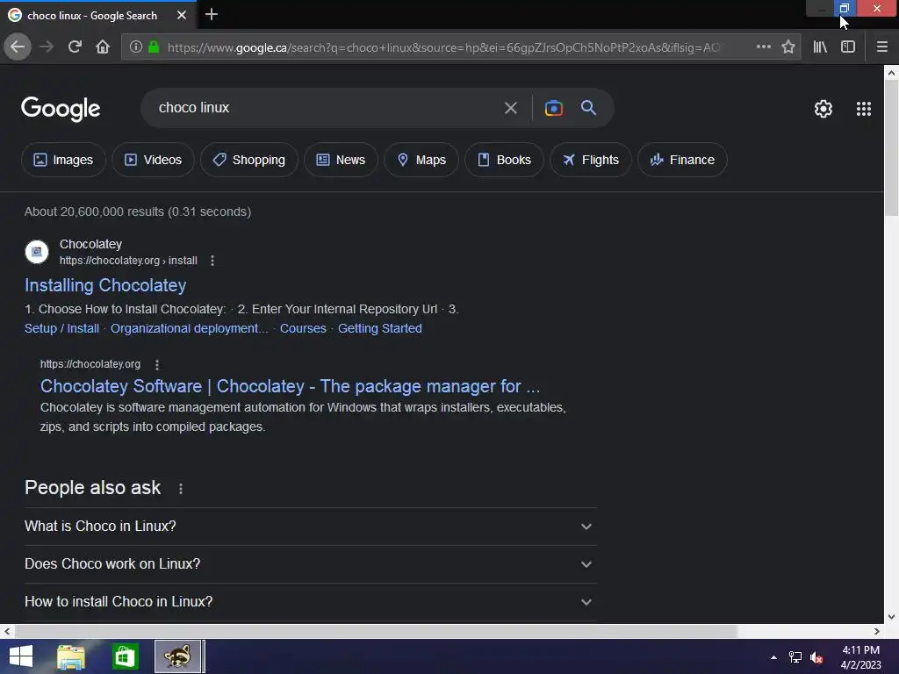Screen dimensions: 899x674
Task: Go back with the browser back arrow
Action: tap(18, 47)
